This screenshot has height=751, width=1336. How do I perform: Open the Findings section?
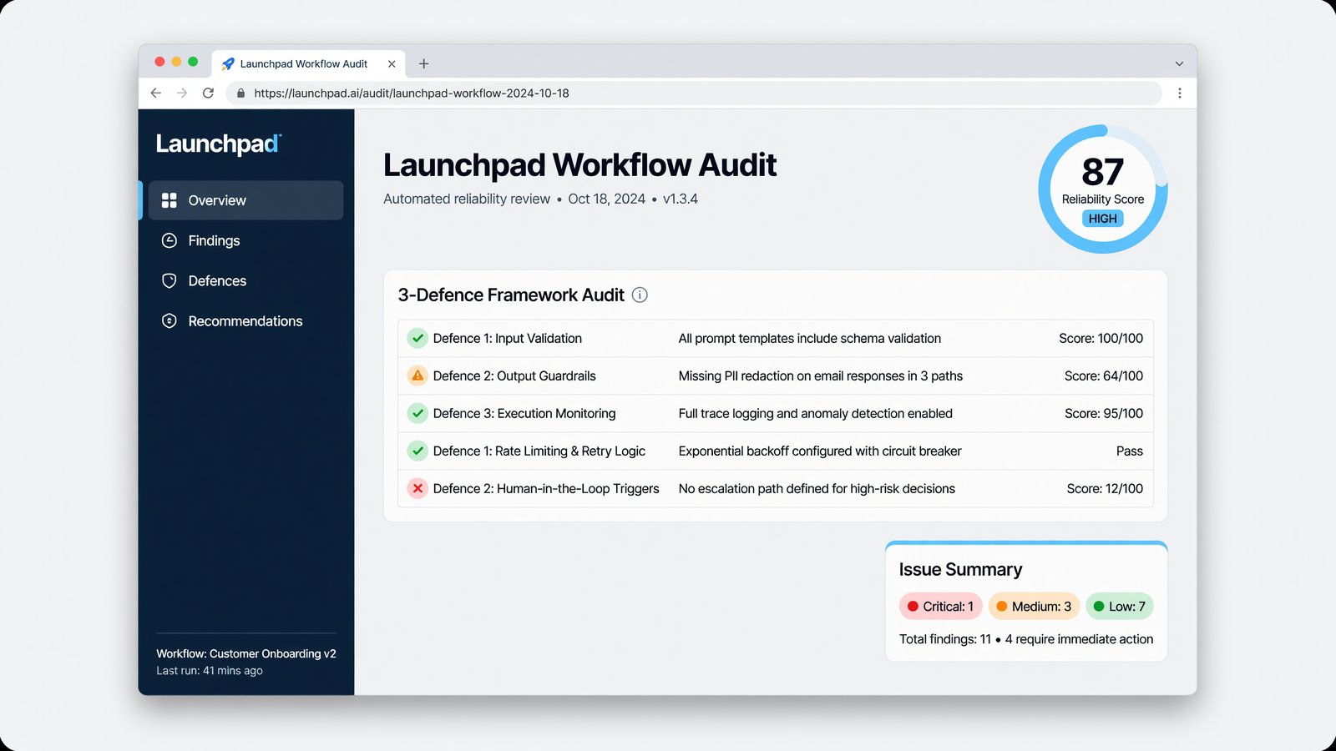(x=245, y=240)
